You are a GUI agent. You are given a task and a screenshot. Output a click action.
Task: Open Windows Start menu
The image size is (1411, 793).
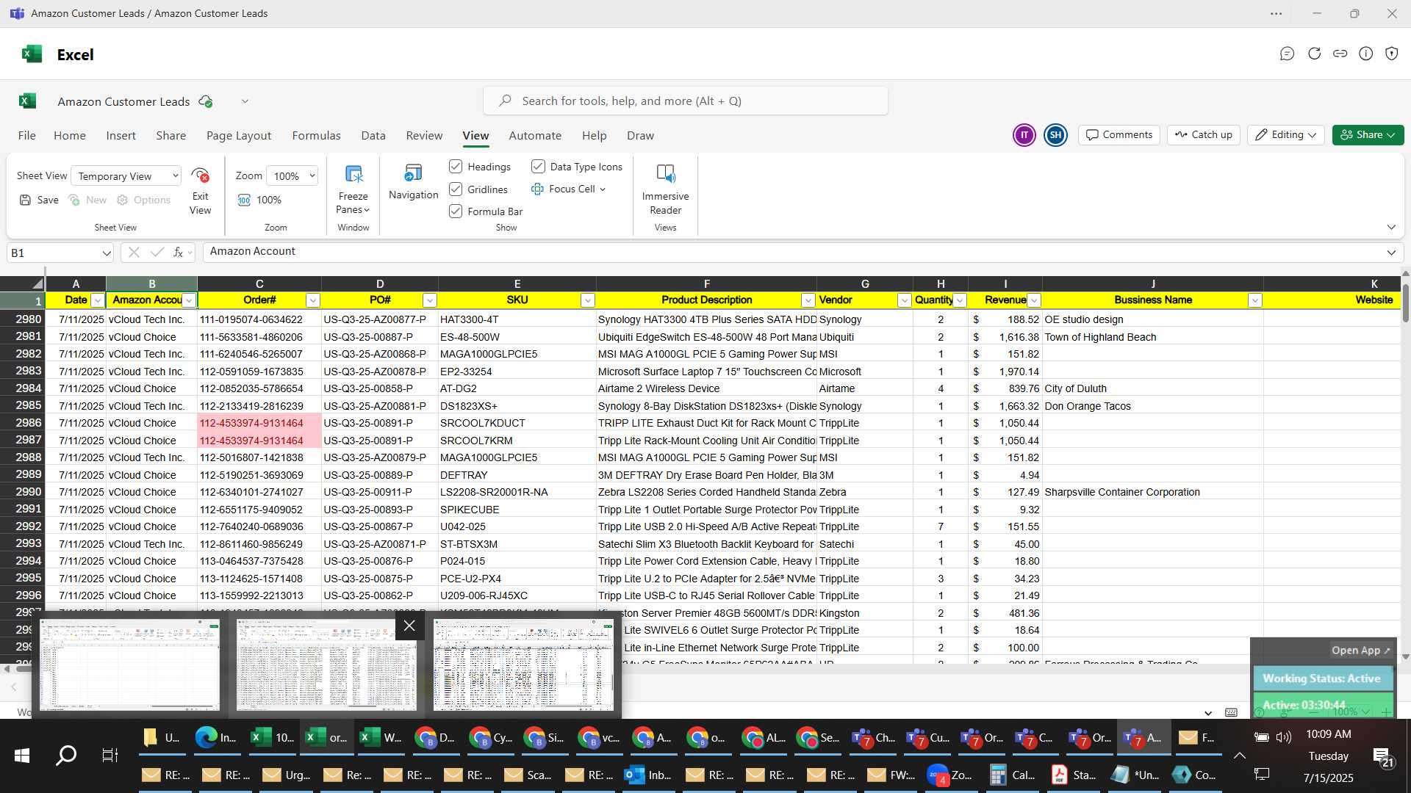click(22, 755)
